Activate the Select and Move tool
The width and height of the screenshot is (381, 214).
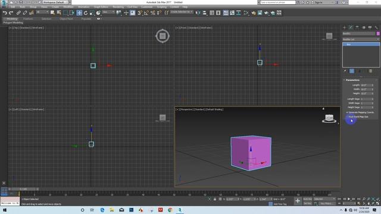[x=79, y=13]
